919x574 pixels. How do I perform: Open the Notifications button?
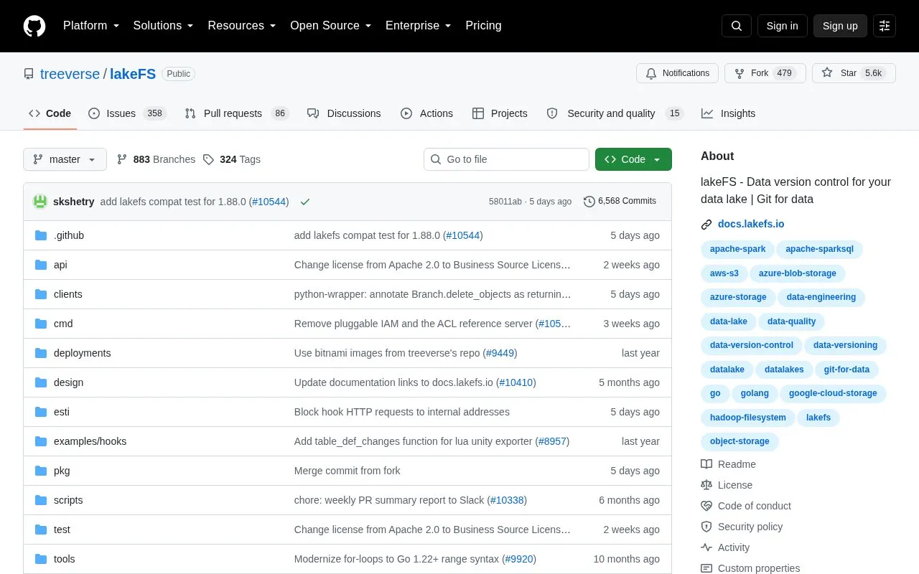pyautogui.click(x=677, y=73)
